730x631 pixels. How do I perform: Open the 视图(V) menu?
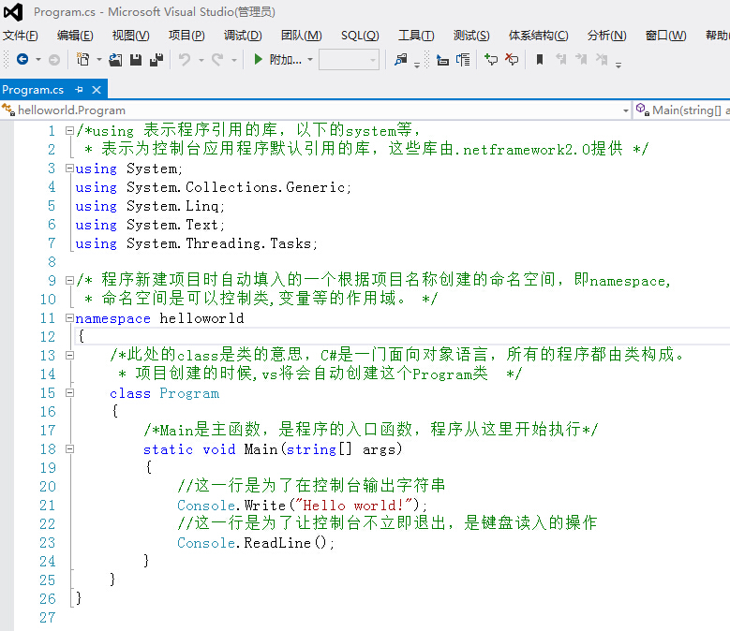point(131,36)
